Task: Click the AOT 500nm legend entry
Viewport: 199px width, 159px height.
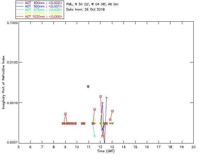Action: 39,6
